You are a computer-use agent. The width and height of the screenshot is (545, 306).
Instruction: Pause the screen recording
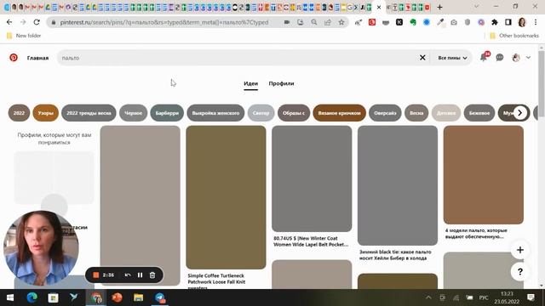click(x=140, y=275)
